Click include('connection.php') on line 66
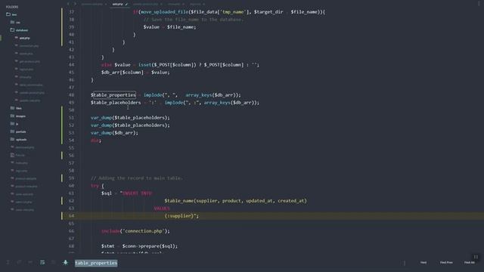This screenshot has width=484, height=272. [x=135, y=231]
